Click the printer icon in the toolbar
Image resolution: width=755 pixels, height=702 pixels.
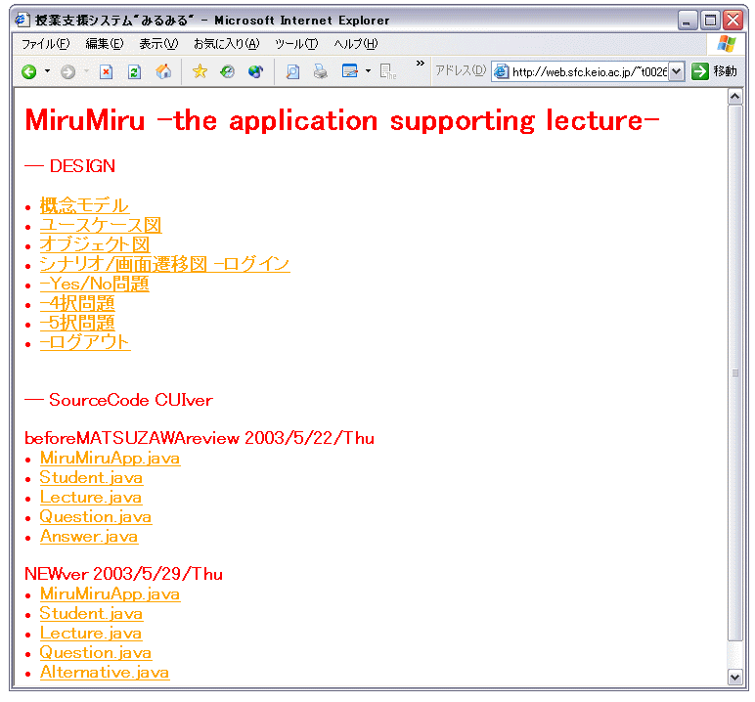coord(321,71)
